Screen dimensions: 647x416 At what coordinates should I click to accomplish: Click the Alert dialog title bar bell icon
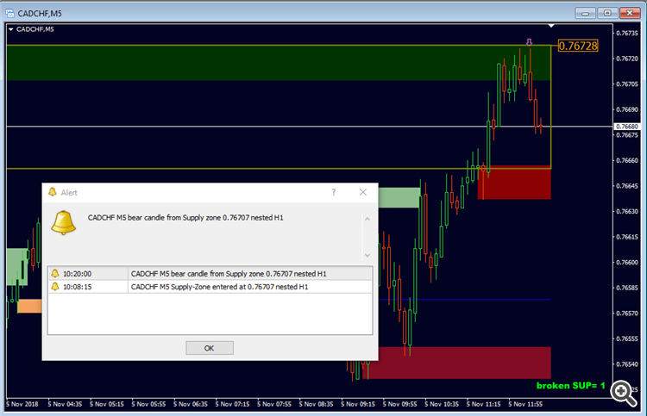coord(53,192)
